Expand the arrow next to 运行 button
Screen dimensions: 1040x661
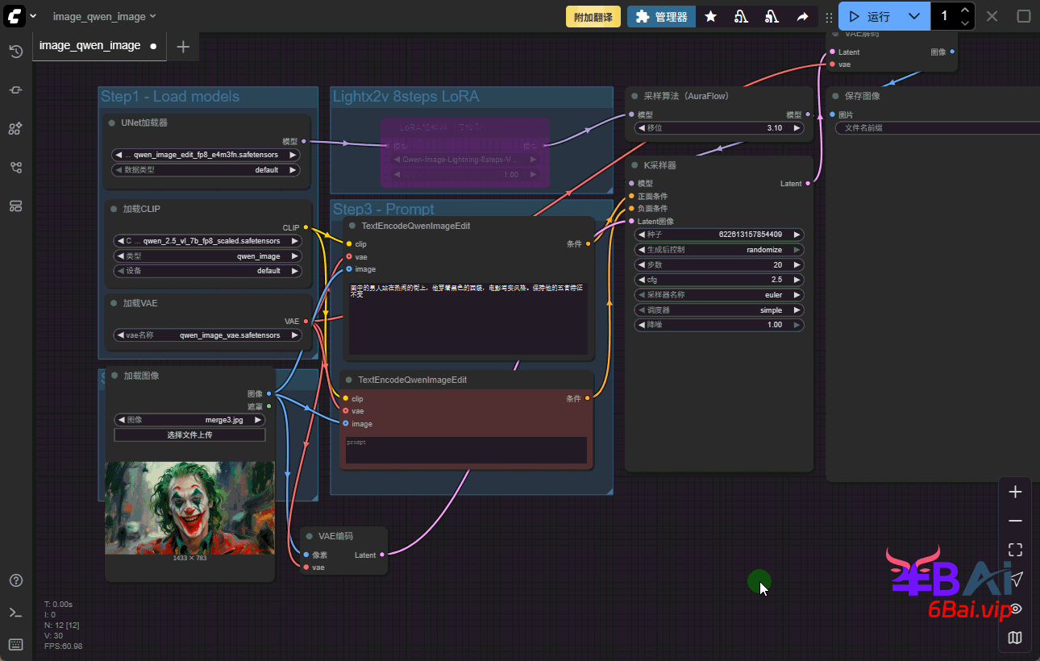pyautogui.click(x=913, y=16)
